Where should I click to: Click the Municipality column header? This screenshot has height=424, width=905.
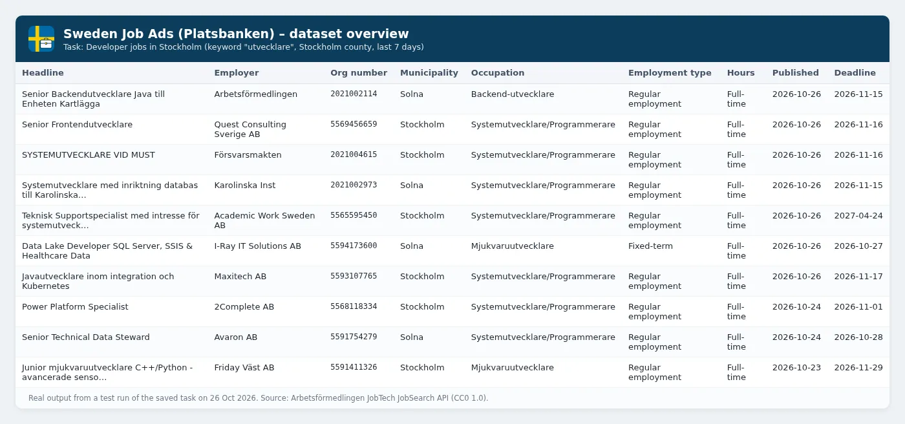tap(429, 73)
